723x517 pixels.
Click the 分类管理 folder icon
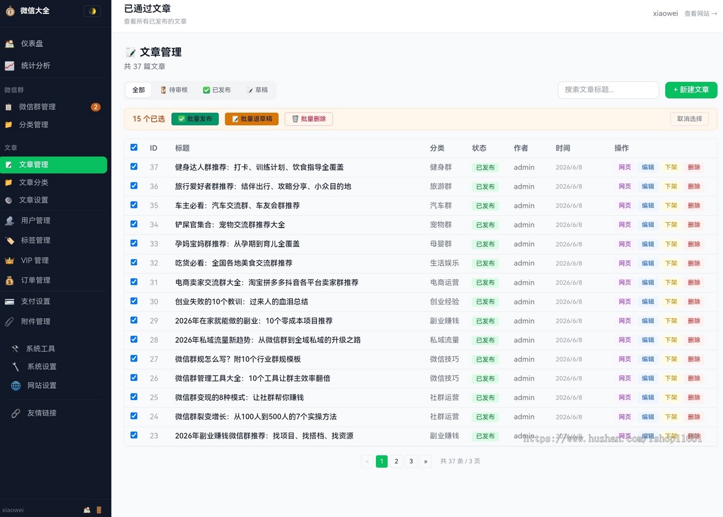[x=8, y=125]
